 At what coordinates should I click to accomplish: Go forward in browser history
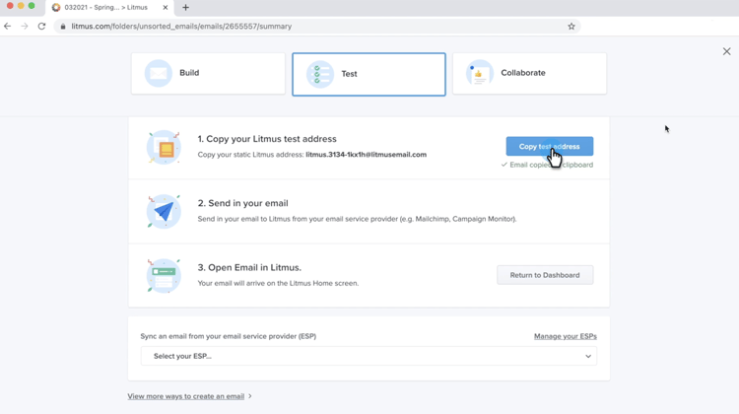point(25,27)
